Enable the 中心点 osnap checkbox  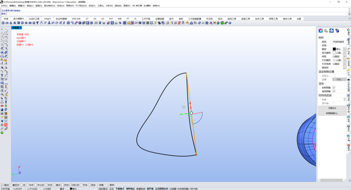coord(36,185)
